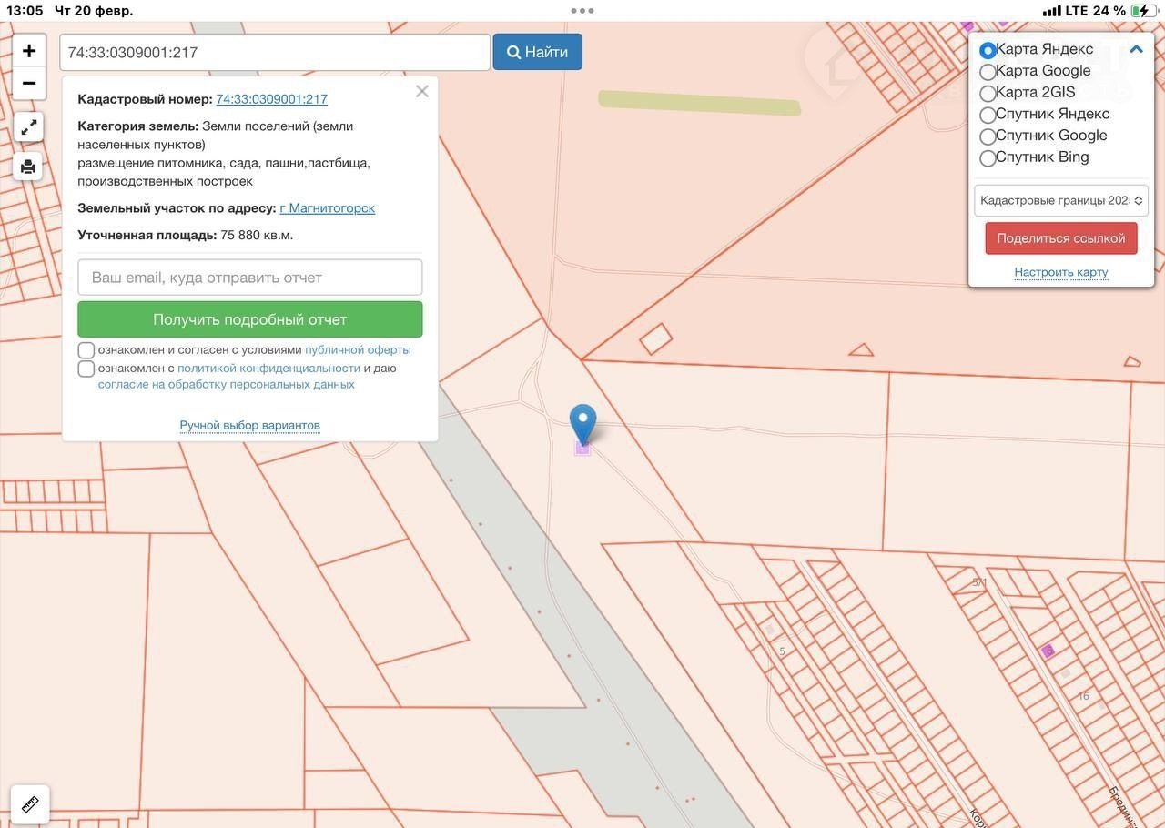
Task: Select Спутник Google map layer
Action: [x=988, y=136]
